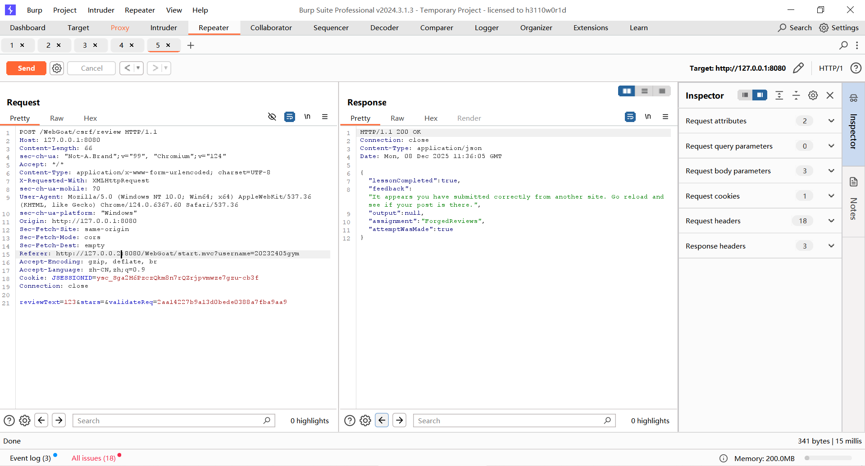The width and height of the screenshot is (865, 466).
Task: Open Settings in top bar
Action: point(839,27)
